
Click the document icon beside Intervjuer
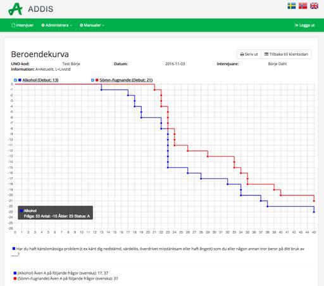click(x=13, y=25)
